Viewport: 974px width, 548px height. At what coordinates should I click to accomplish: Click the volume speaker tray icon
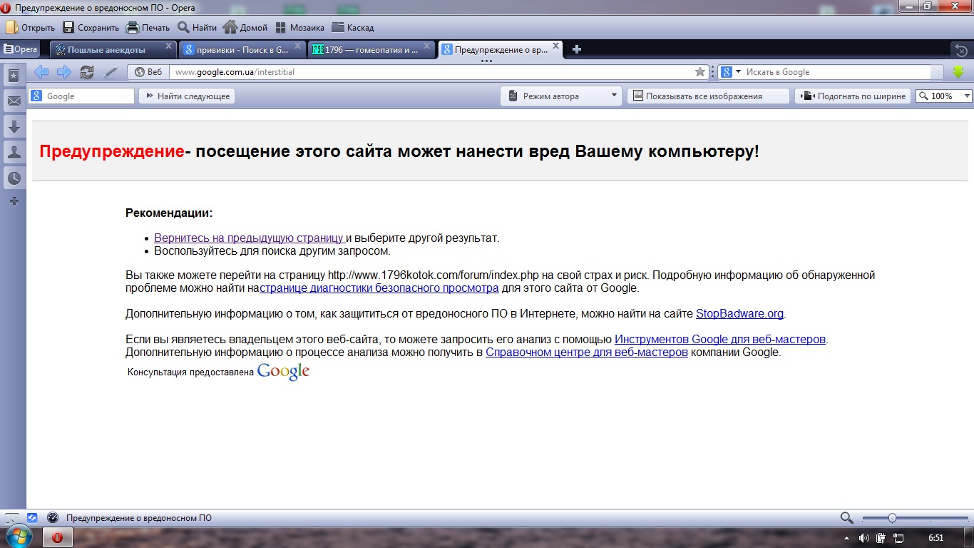pos(863,538)
